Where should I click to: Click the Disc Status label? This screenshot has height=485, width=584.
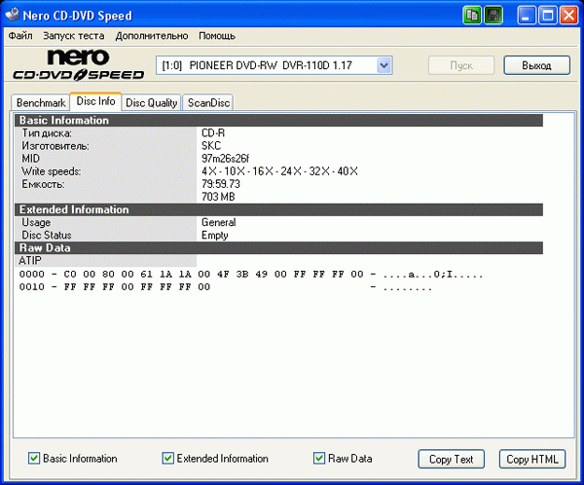coord(47,236)
